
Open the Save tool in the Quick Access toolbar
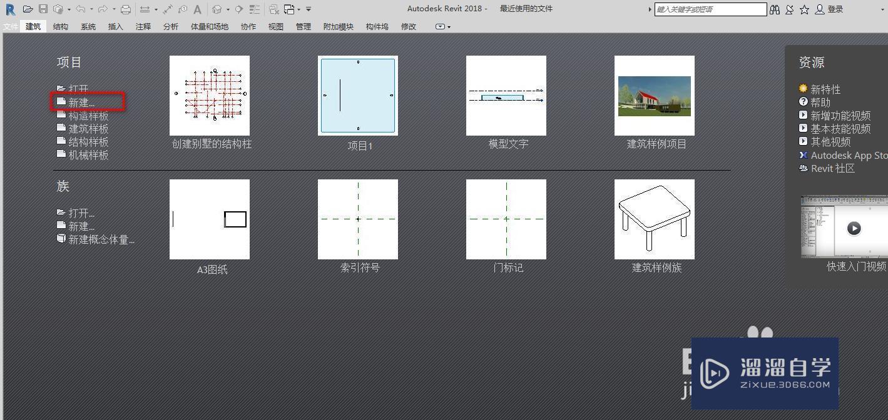coord(43,9)
